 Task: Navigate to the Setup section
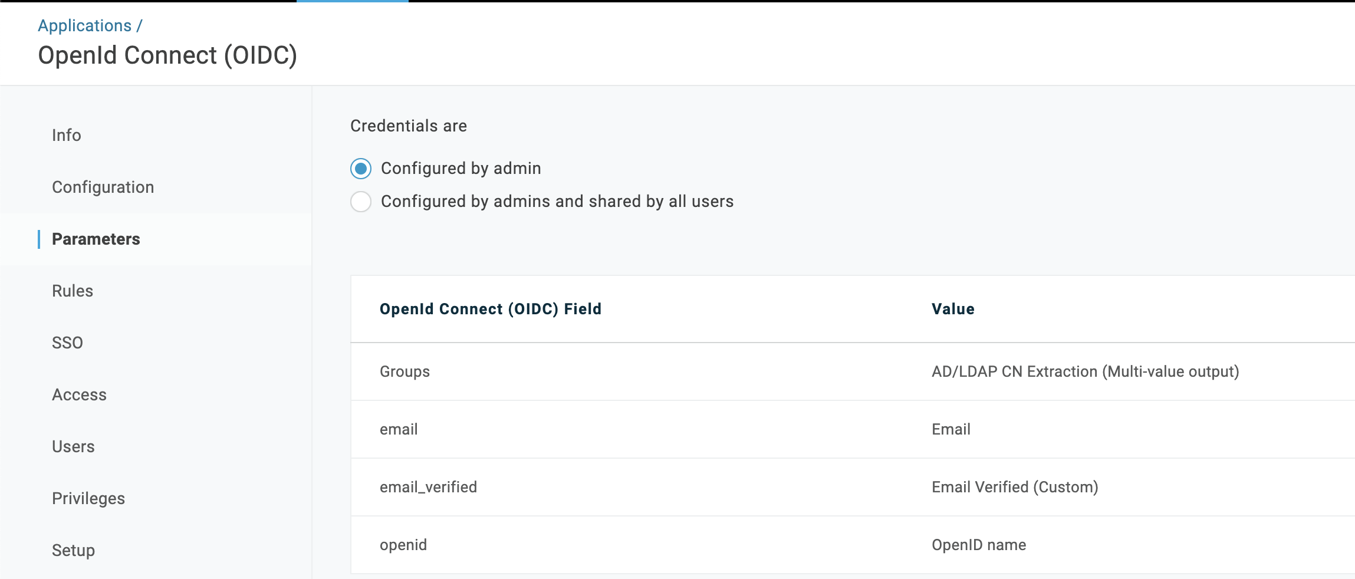pos(73,550)
